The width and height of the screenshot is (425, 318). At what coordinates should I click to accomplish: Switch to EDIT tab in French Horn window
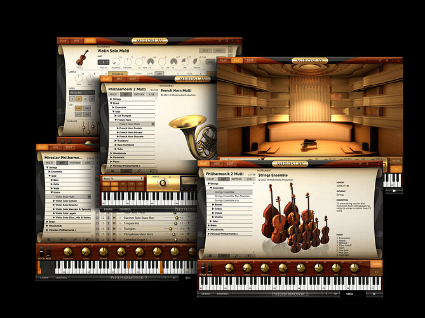[x=133, y=79]
